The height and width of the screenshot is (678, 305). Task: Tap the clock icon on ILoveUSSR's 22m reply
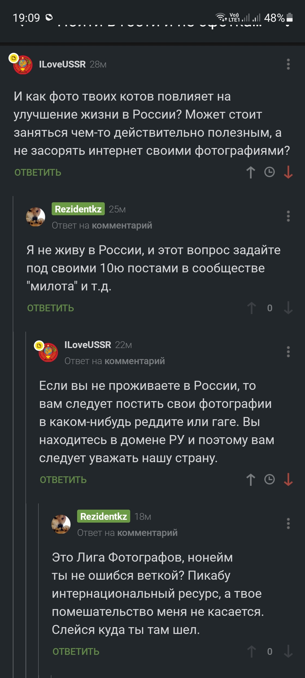(269, 479)
